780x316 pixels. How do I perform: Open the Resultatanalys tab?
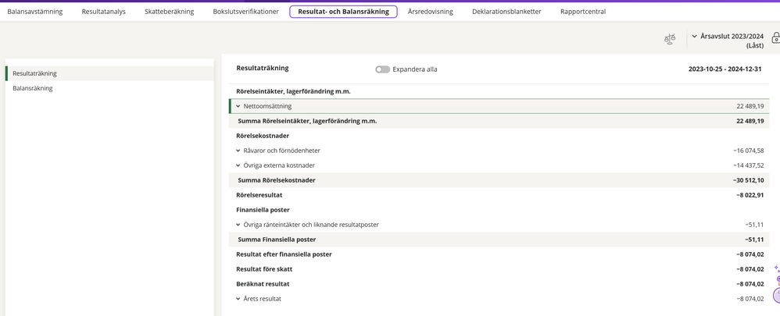click(103, 12)
